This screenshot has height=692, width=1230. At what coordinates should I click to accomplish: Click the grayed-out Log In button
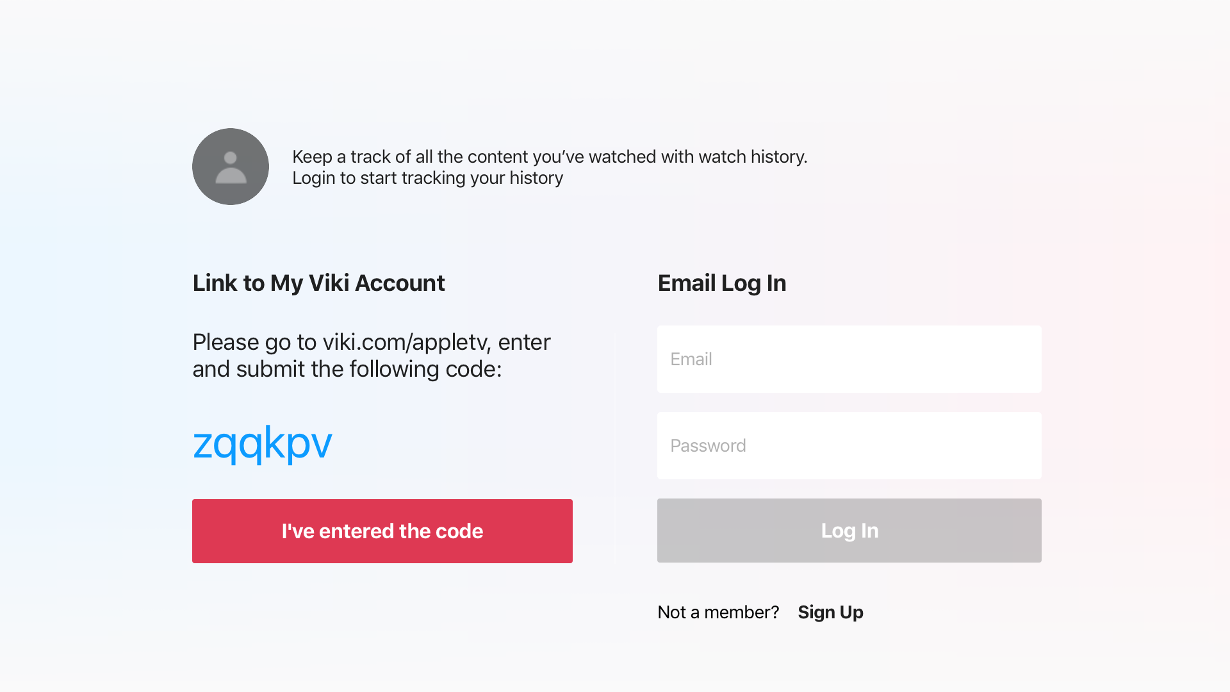click(849, 531)
